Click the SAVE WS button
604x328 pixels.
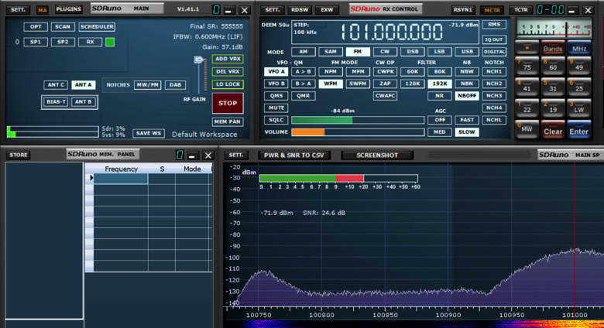(x=149, y=133)
